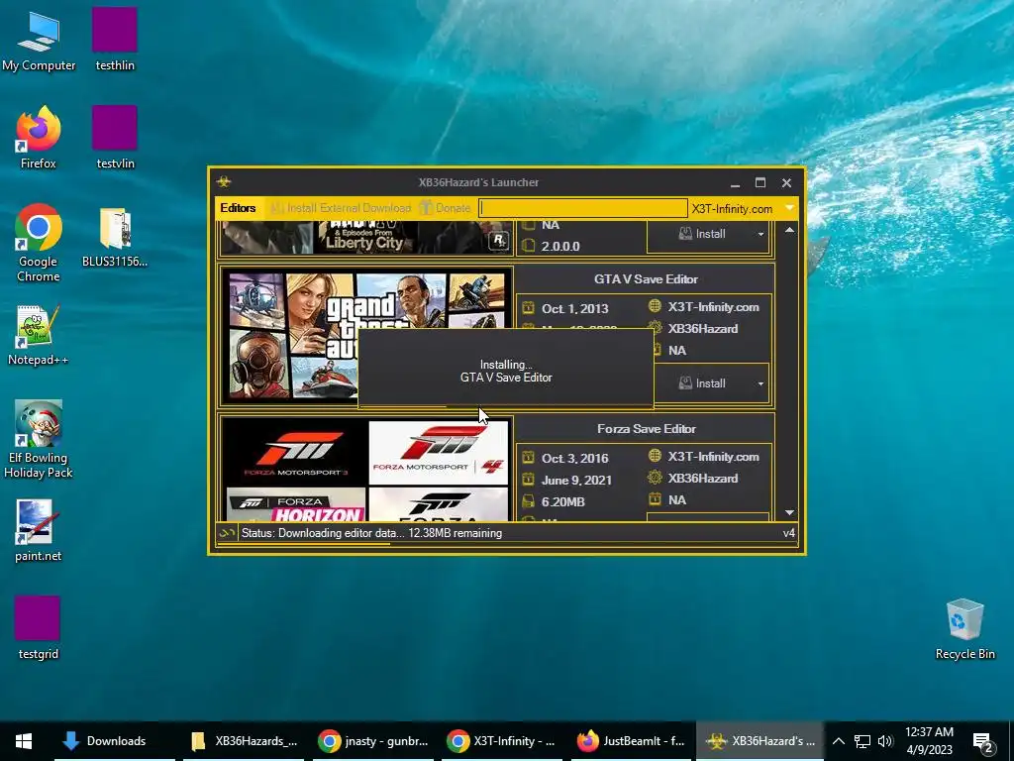Select Elf Bowling Holiday Pack icon

pyautogui.click(x=39, y=440)
